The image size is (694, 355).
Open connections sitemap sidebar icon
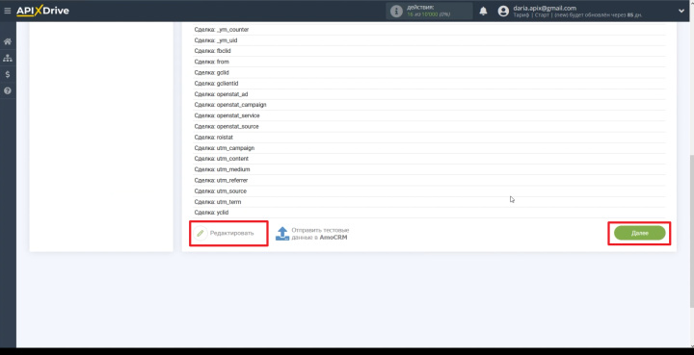pos(8,58)
